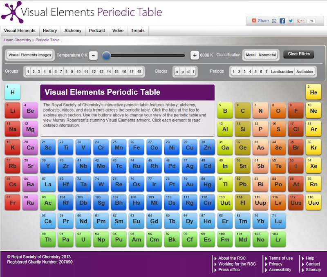The image size is (327, 277).
Task: Select the Beryllium (Be) tile
Action: [30, 110]
